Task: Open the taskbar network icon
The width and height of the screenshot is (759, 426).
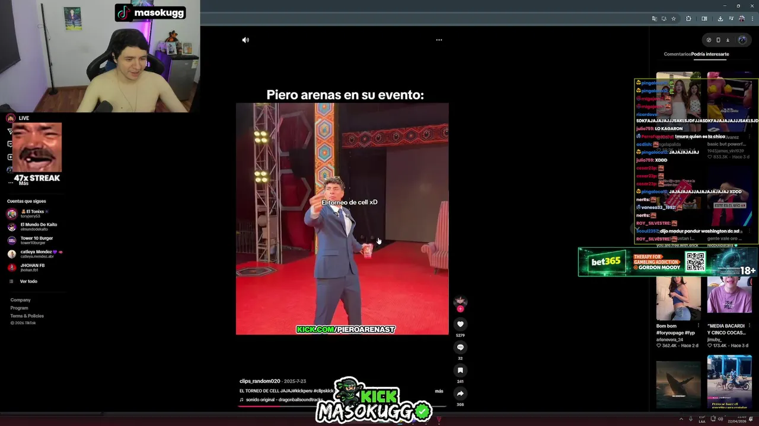Action: [713, 419]
